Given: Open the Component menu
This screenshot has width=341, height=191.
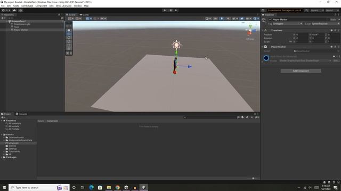Looking at the screenshot, I should [x=41, y=6].
